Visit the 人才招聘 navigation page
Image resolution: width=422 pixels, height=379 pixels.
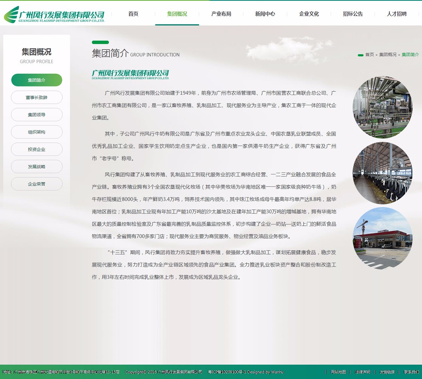pos(397,14)
